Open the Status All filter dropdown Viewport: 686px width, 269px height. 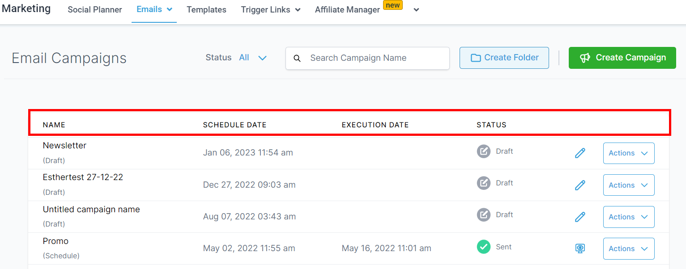(x=253, y=58)
